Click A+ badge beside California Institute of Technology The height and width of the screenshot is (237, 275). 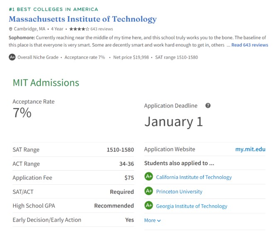click(149, 176)
